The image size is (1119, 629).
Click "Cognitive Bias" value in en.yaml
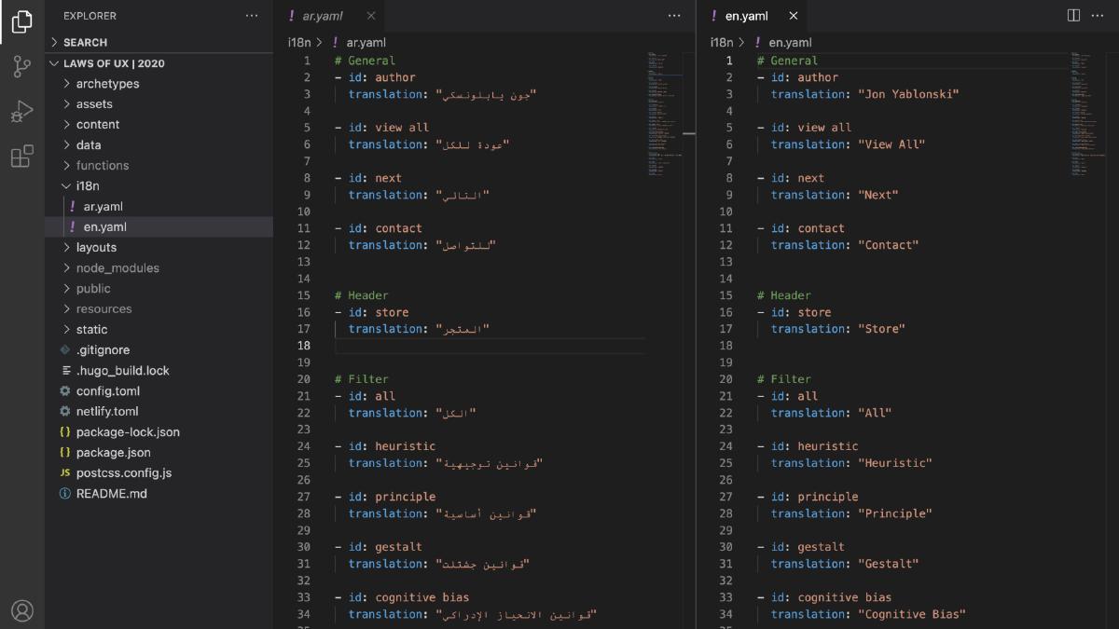click(911, 614)
